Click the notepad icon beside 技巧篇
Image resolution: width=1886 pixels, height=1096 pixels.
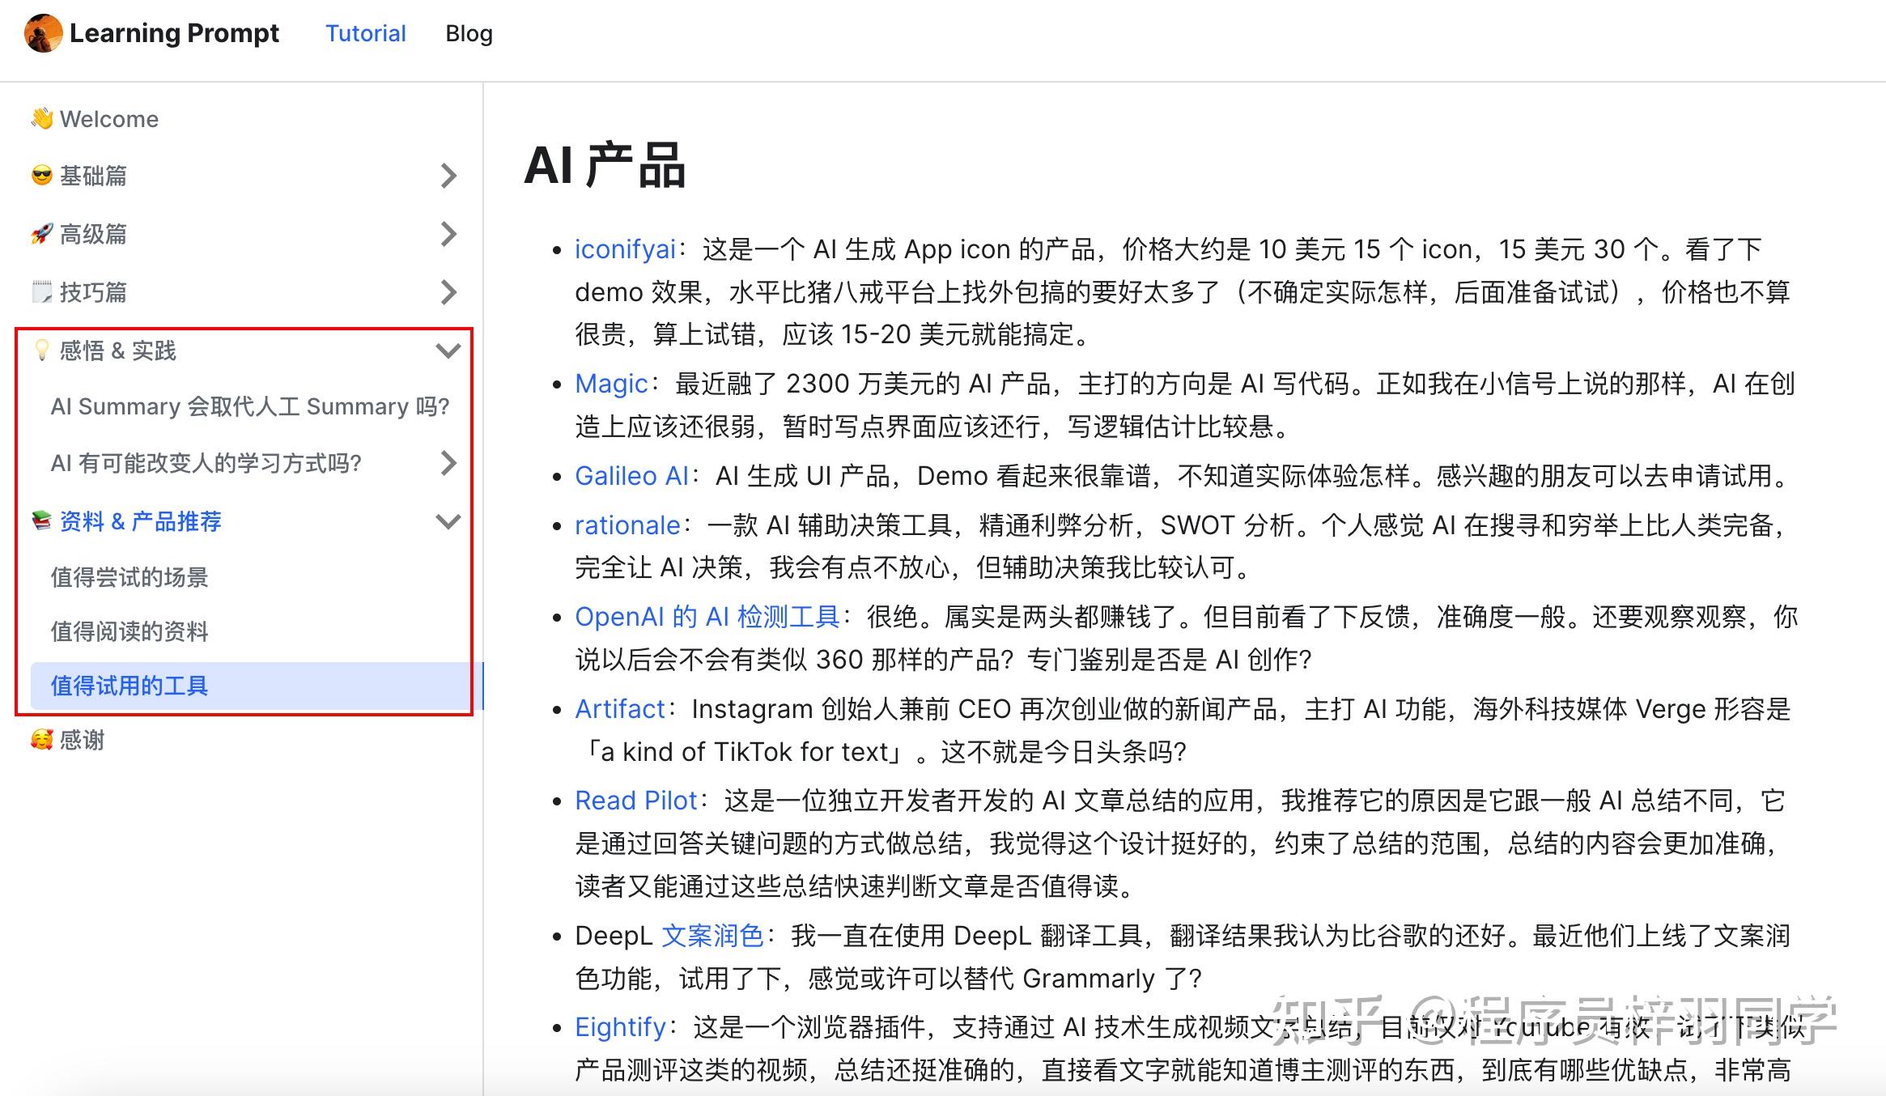(42, 292)
